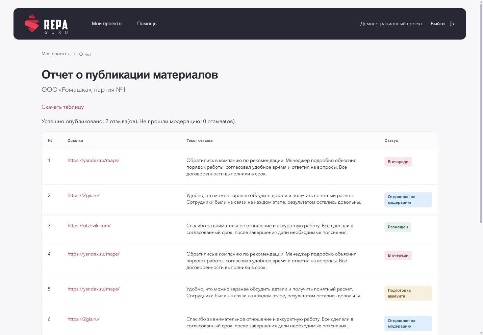Viewport: 483px width, 335px height.
Task: Click the review text in row 2
Action: (x=274, y=199)
